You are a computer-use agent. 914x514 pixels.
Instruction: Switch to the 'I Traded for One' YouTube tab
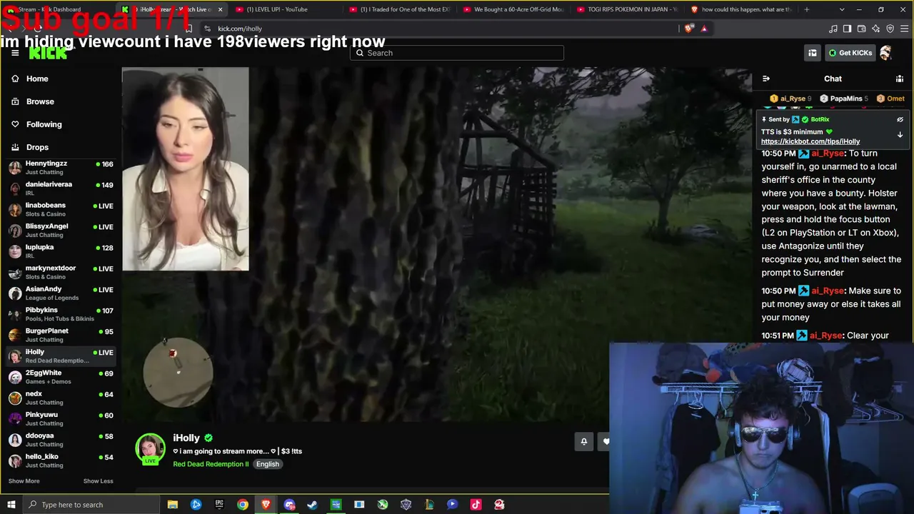pos(400,9)
